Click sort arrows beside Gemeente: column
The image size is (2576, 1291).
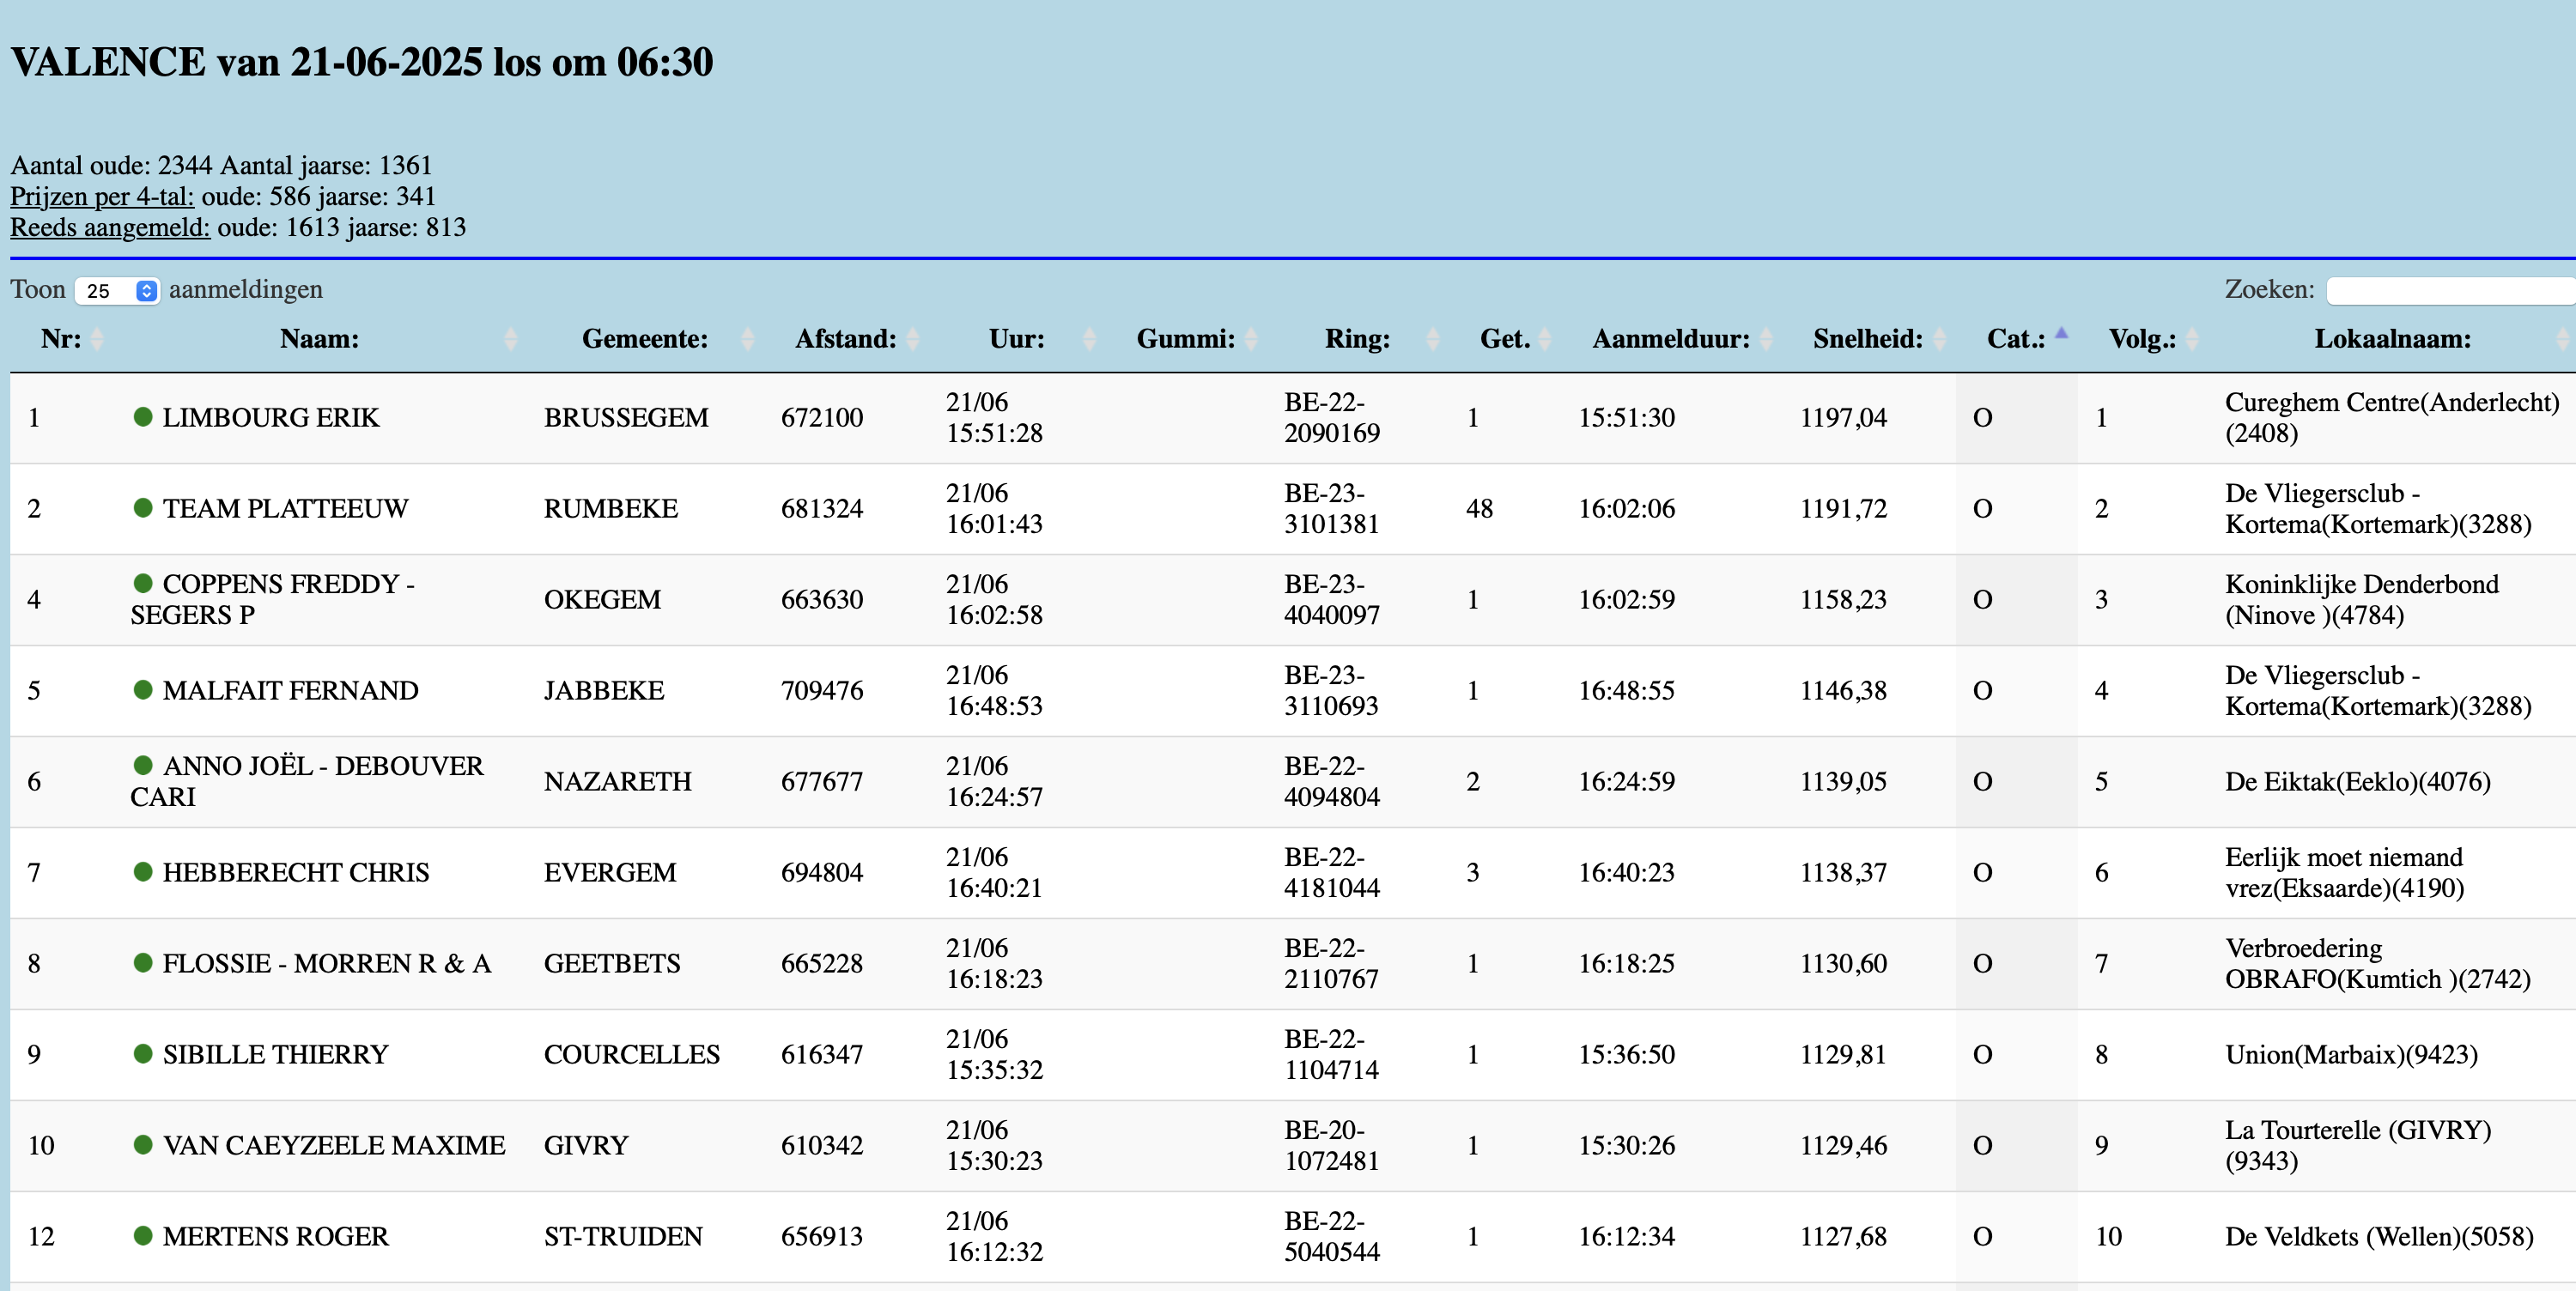[x=747, y=339]
